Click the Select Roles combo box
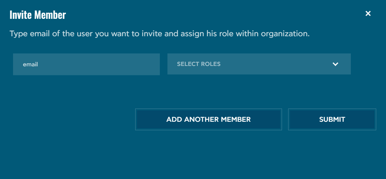The image size is (386, 179). pos(259,64)
